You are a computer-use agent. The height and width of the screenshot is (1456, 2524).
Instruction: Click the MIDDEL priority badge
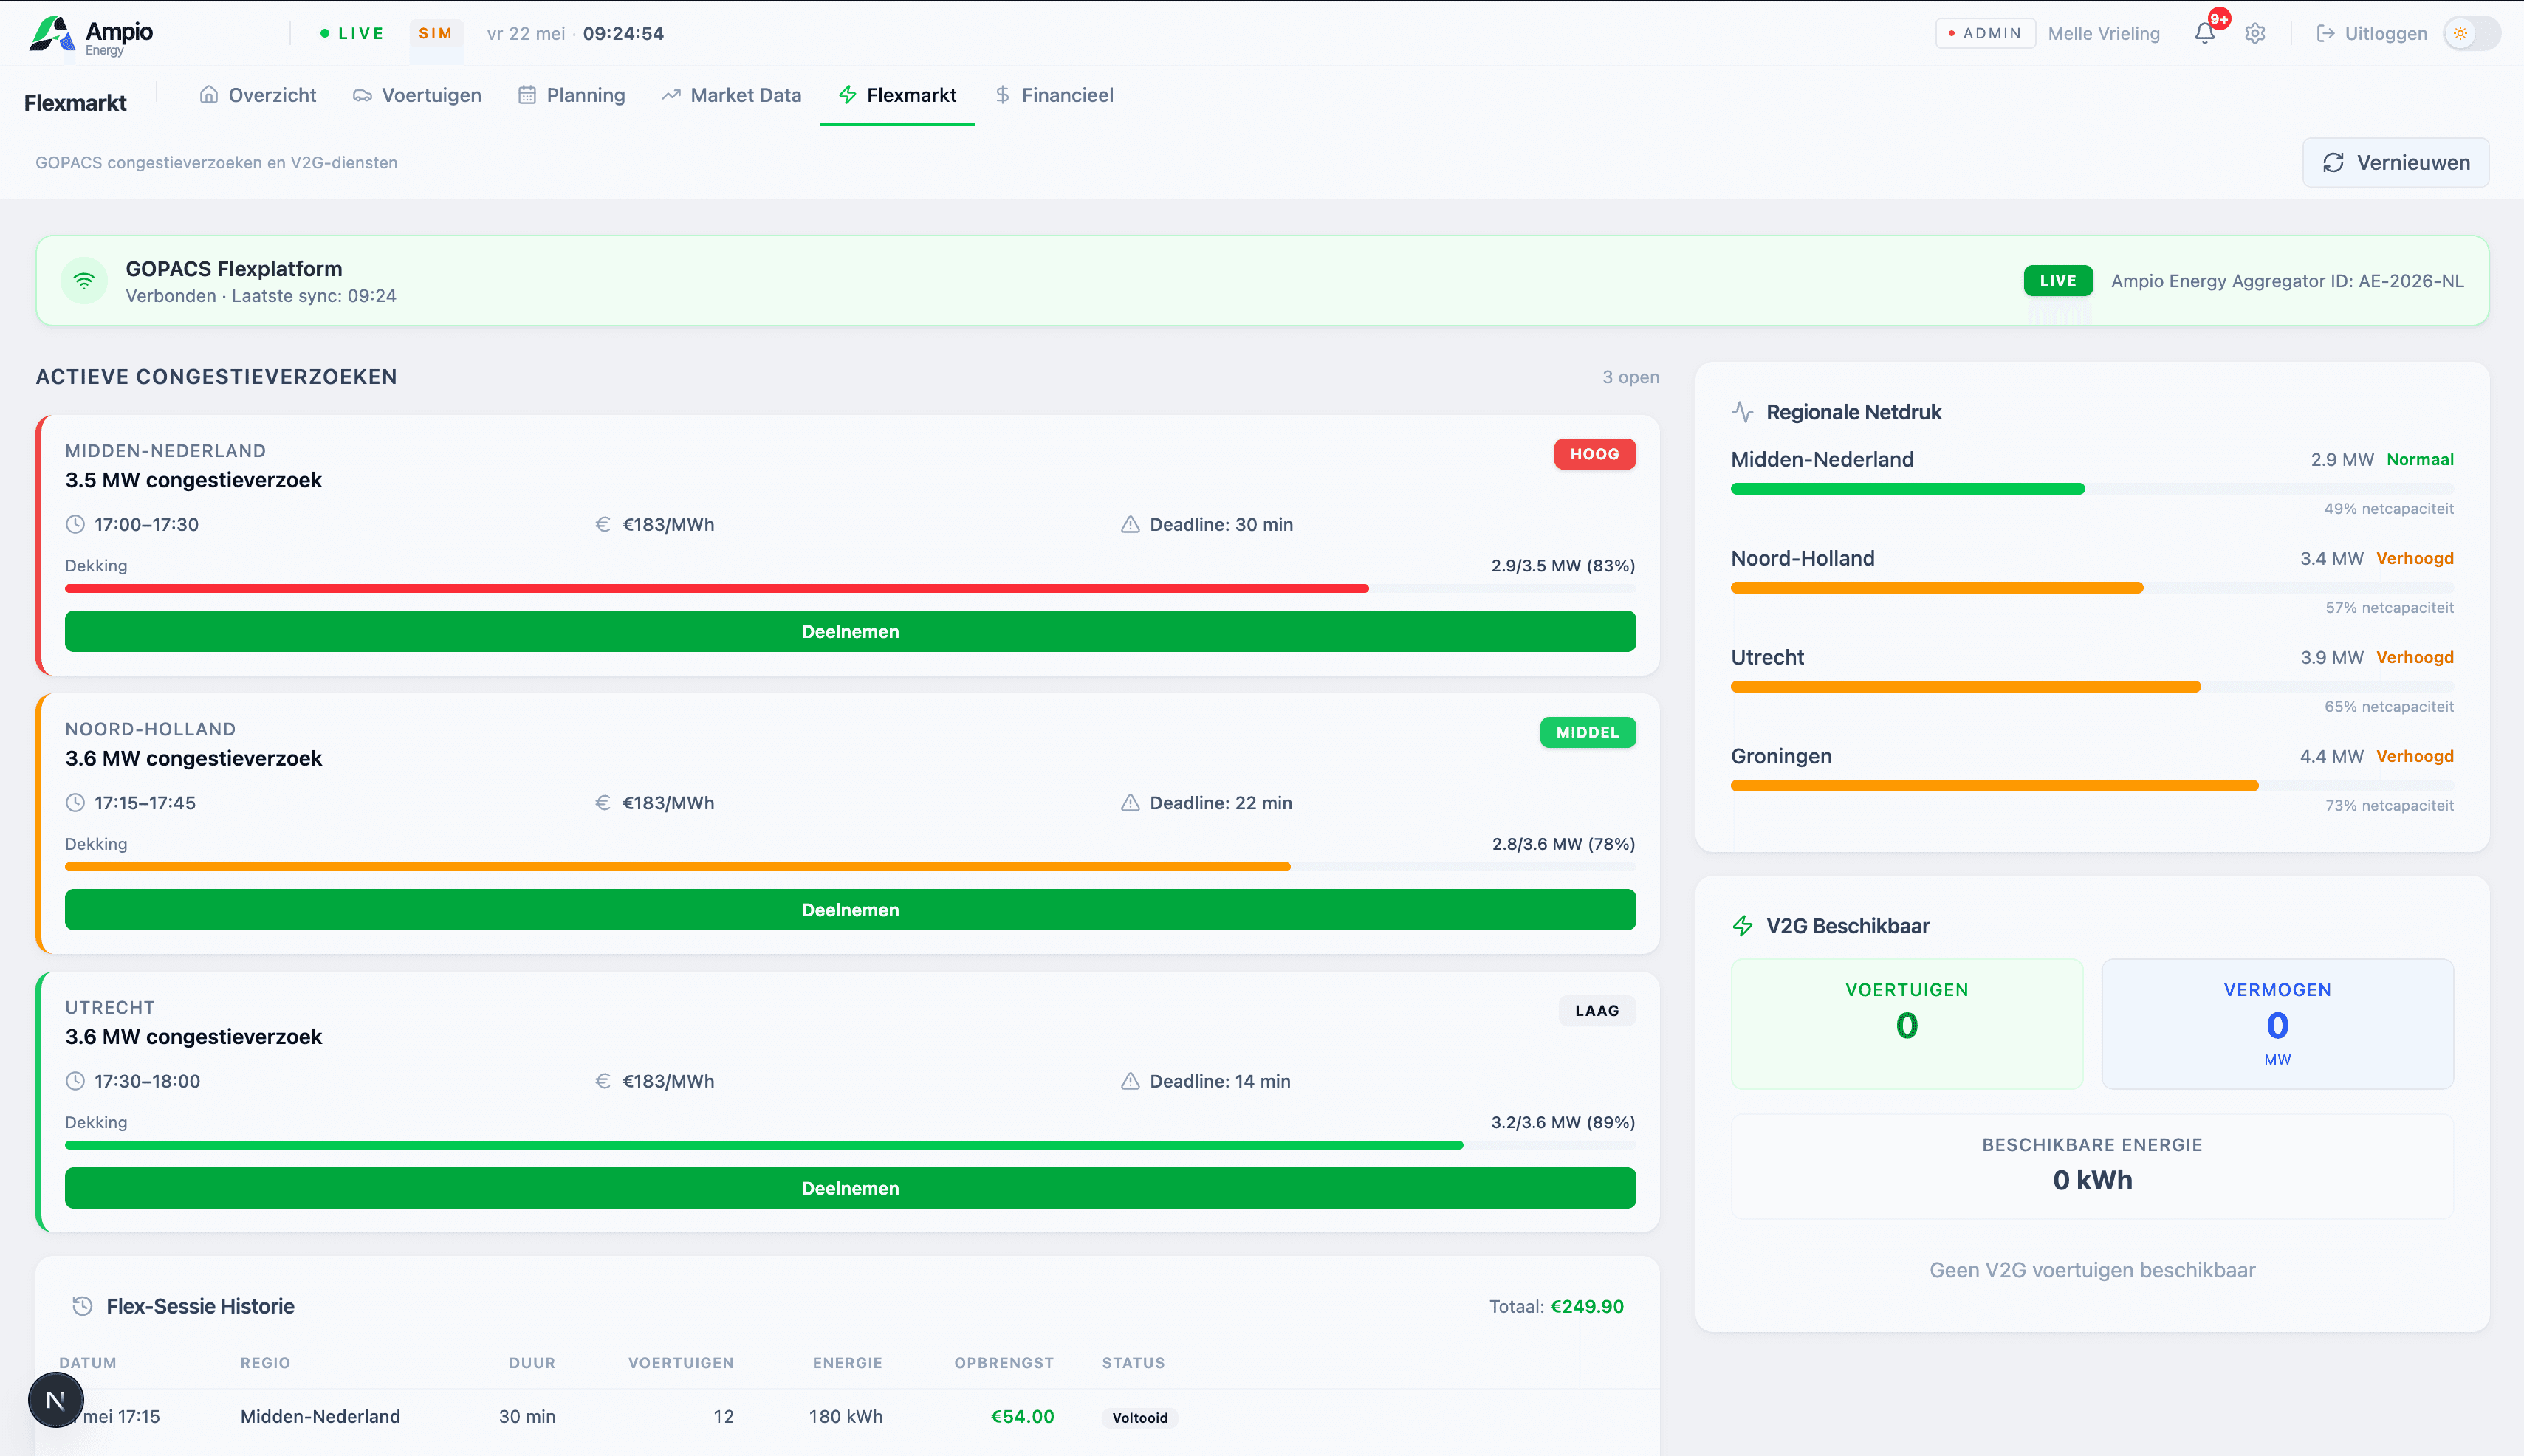click(x=1587, y=732)
